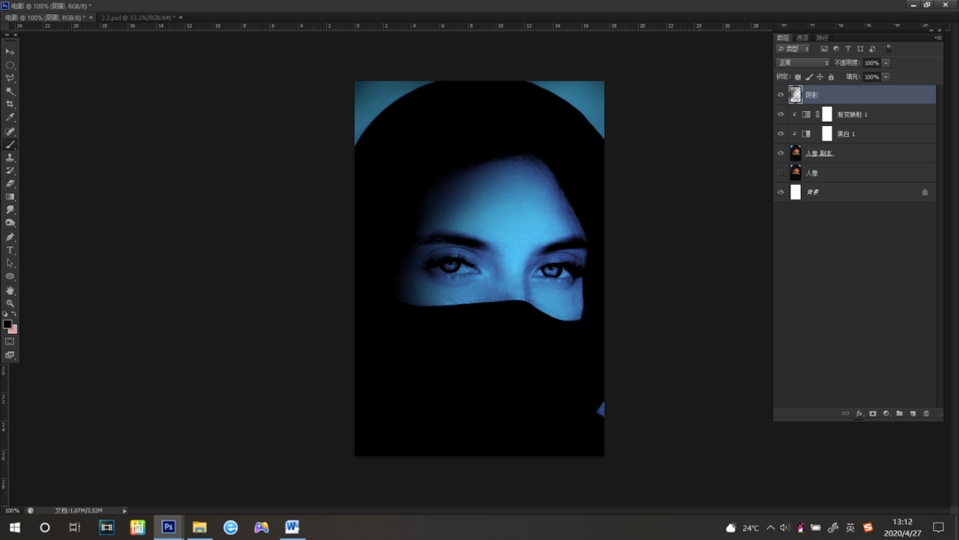Select the Sponge tool

coord(10,223)
